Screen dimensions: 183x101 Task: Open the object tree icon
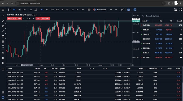(3, 63)
